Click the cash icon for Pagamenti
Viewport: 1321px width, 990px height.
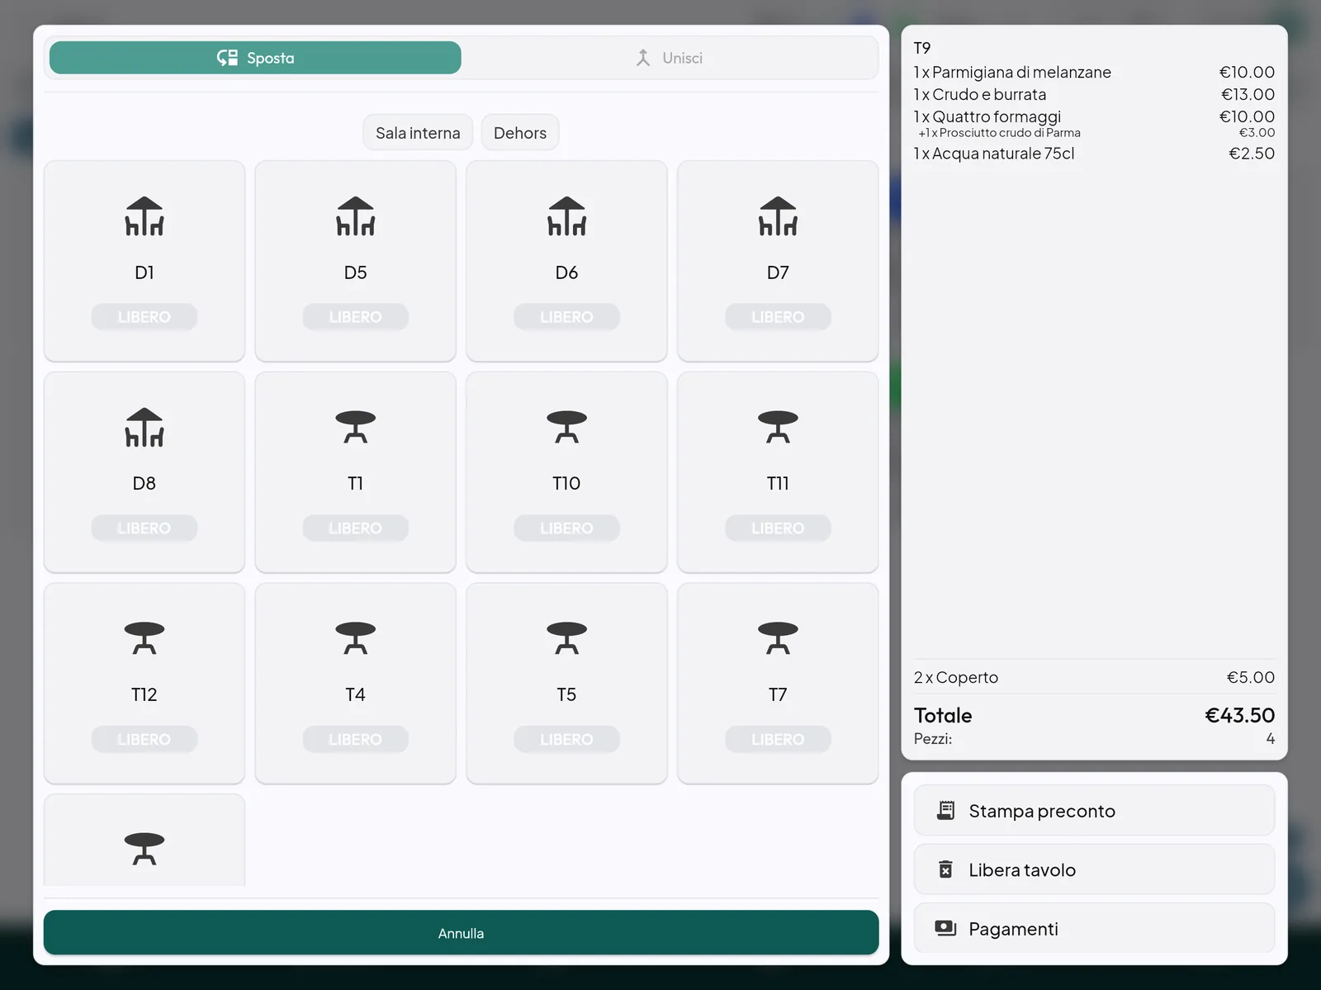[946, 928]
